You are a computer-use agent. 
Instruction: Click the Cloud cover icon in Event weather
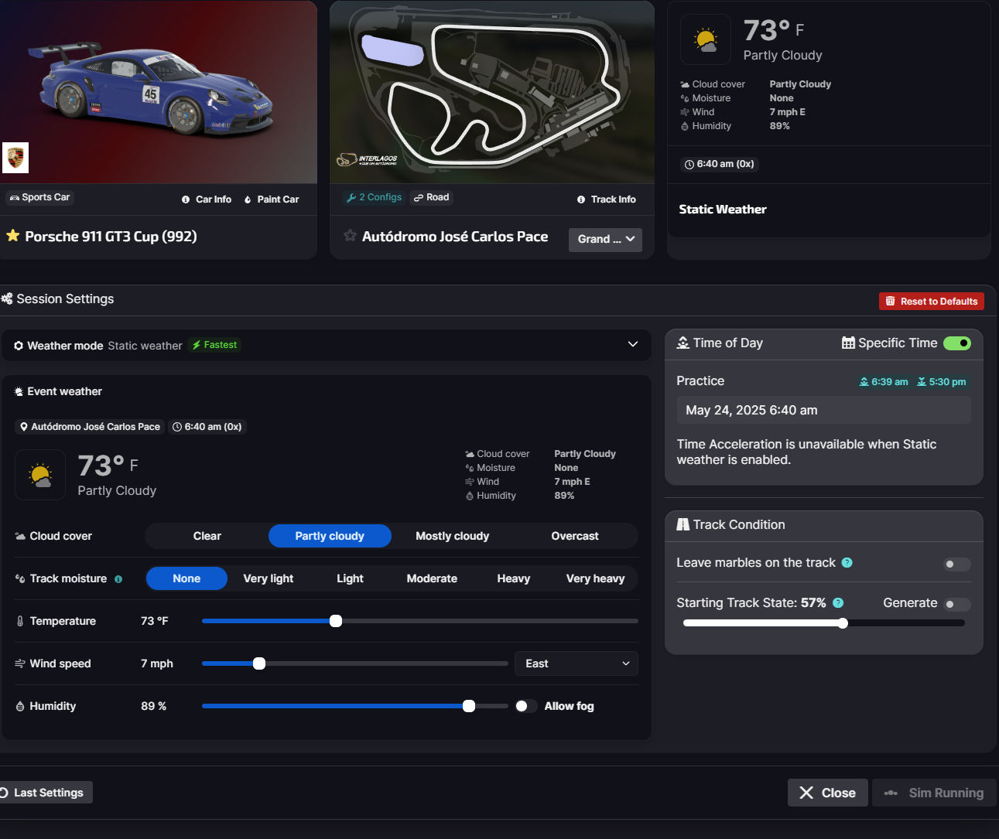click(x=20, y=536)
